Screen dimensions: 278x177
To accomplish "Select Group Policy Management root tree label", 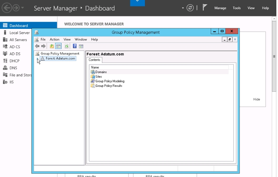I will 60,53.
